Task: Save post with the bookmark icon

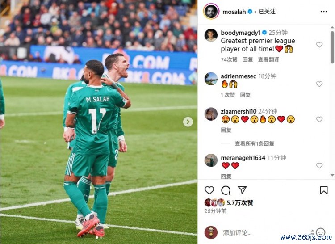Action: coord(324,190)
